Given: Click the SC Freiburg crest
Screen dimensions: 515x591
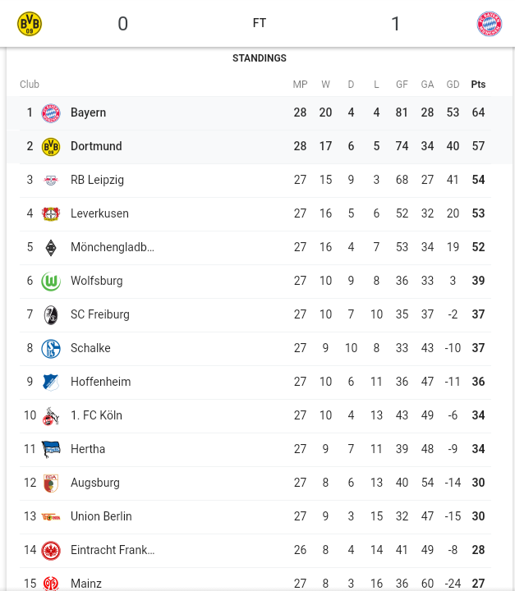Looking at the screenshot, I should (51, 314).
